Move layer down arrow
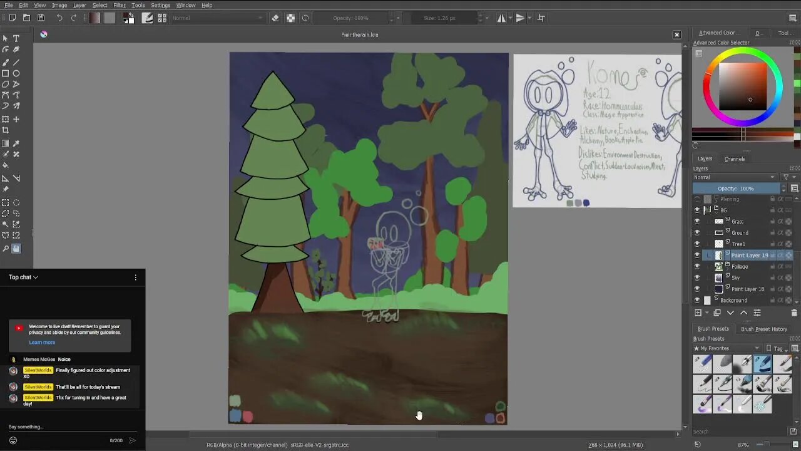 730,313
